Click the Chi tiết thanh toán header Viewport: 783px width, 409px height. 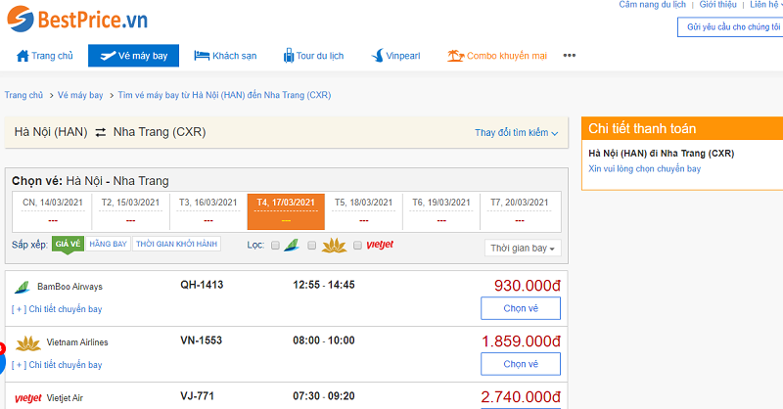[682, 129]
